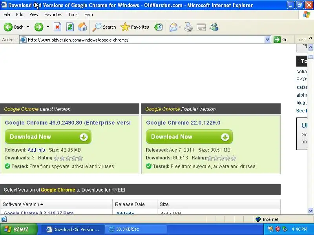Click the red security shield tray icon
Screen dimensions: 314x235
277,229
